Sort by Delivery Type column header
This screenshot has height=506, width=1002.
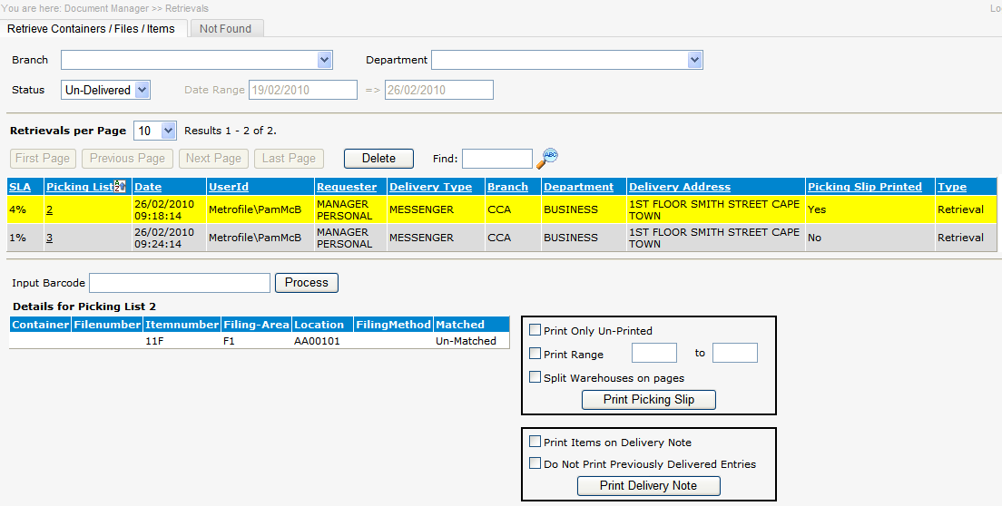click(431, 187)
